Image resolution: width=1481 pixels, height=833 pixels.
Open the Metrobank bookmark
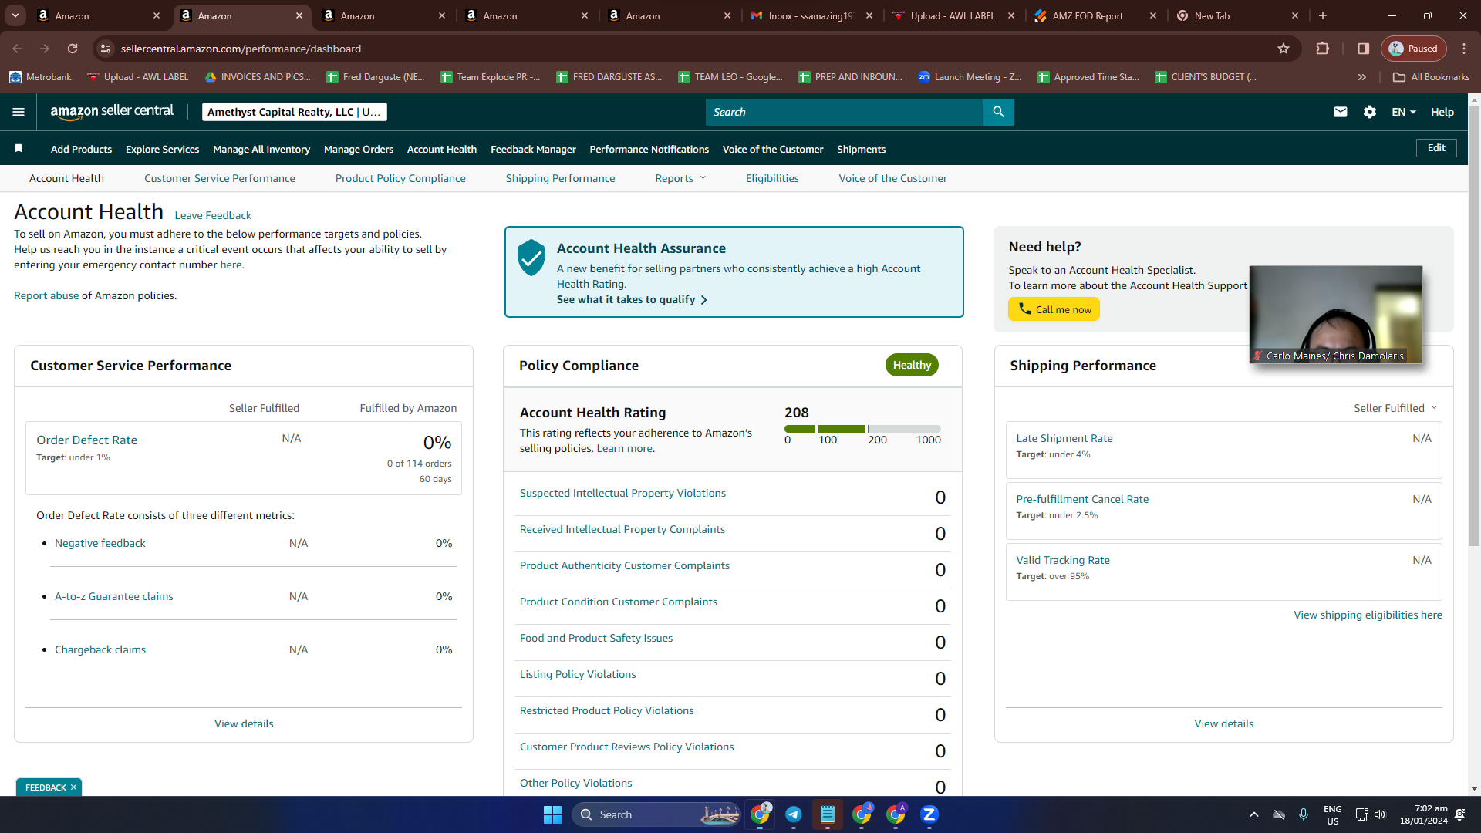(40, 77)
